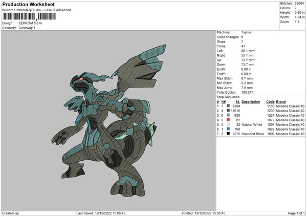This screenshot has width=307, height=217.
Task: Click thread code '1160'
Action: click(x=271, y=106)
